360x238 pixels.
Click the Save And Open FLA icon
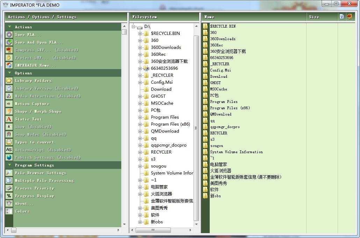point(9,42)
